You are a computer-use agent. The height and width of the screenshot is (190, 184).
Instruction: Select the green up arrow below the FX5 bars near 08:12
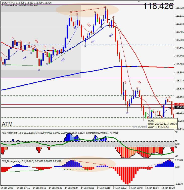point(41,170)
